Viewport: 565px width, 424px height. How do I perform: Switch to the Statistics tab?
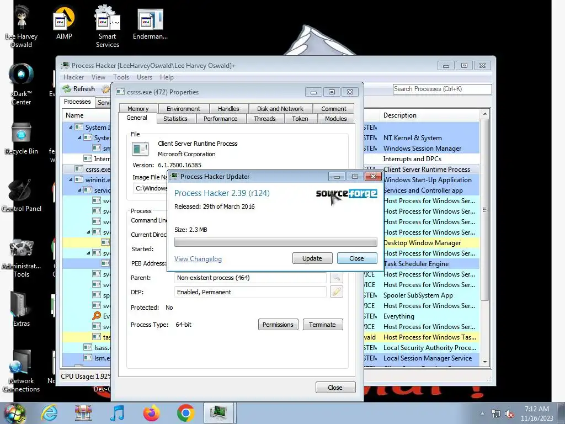click(x=175, y=119)
